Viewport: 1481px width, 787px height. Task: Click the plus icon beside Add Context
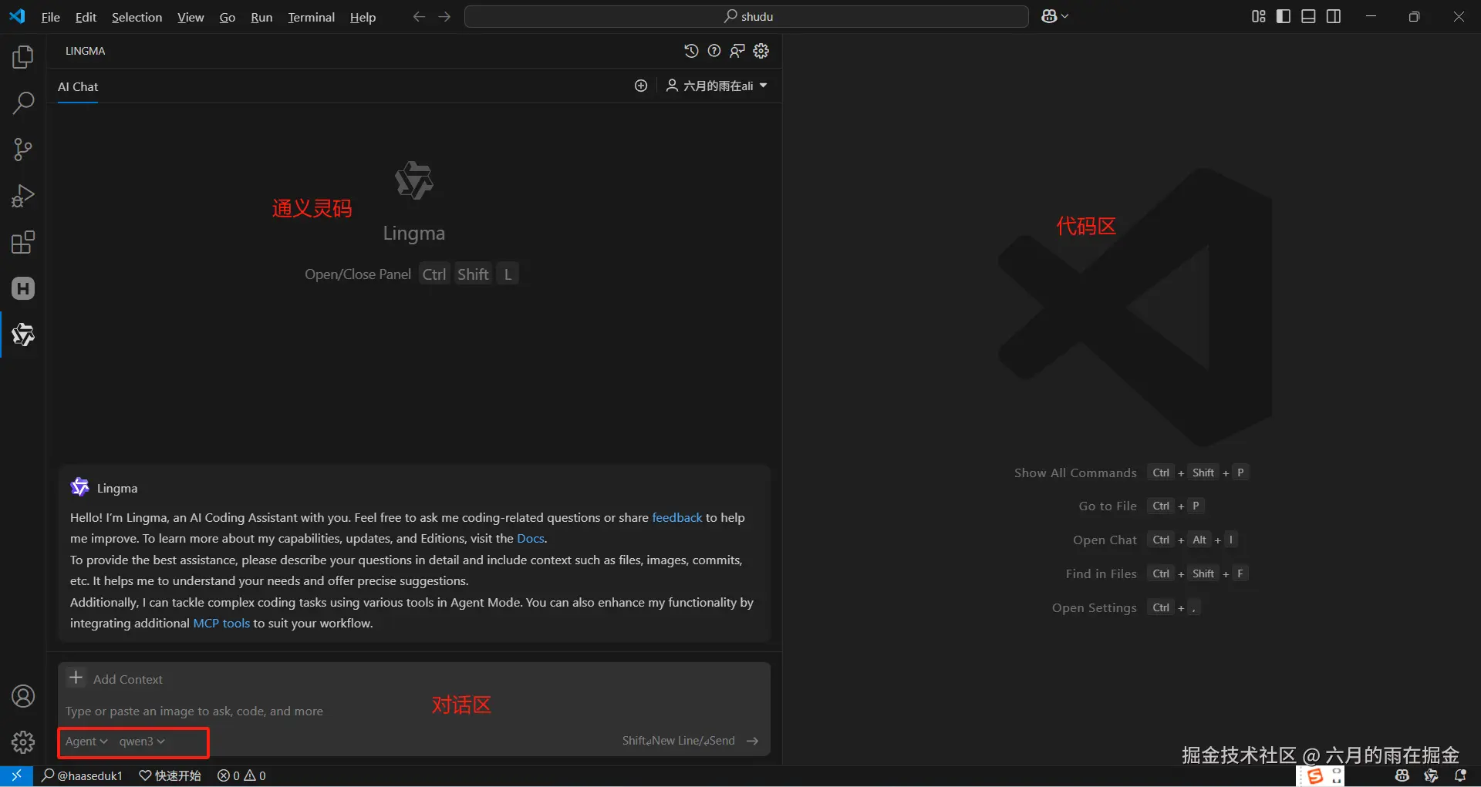point(76,678)
